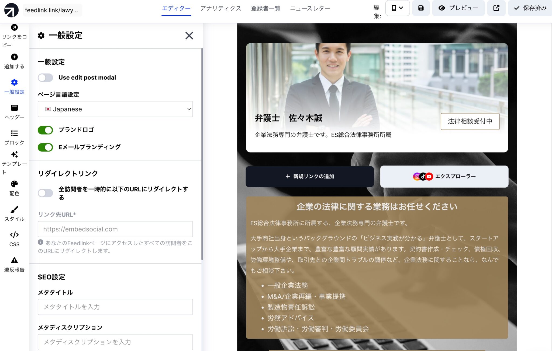Click the 製造物責任訴訟 list item
The width and height of the screenshot is (552, 351).
(291, 307)
